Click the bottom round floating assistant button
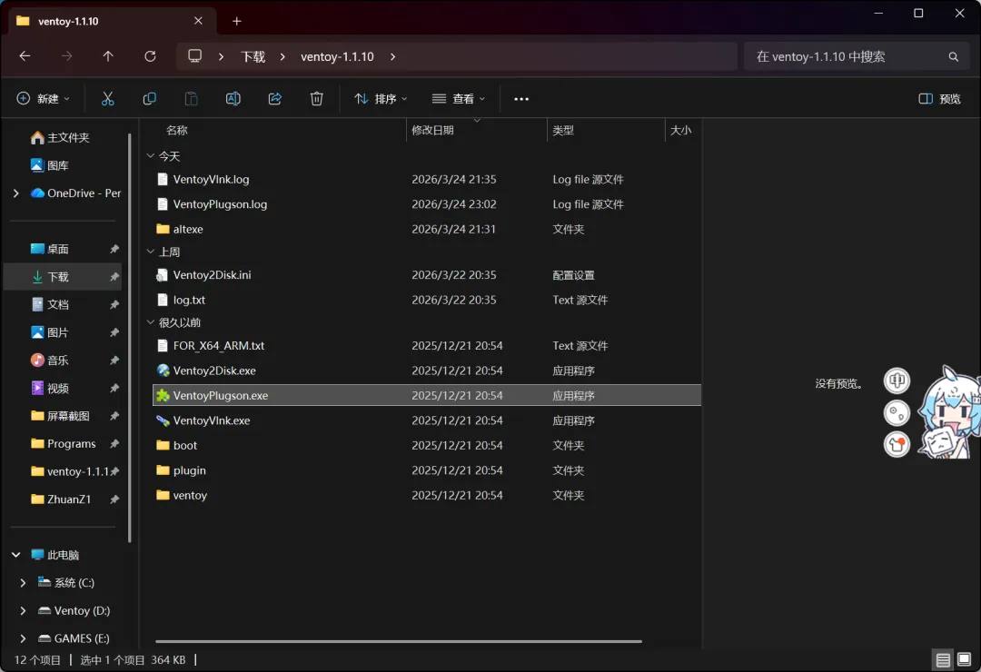The width and height of the screenshot is (981, 672). 897,444
